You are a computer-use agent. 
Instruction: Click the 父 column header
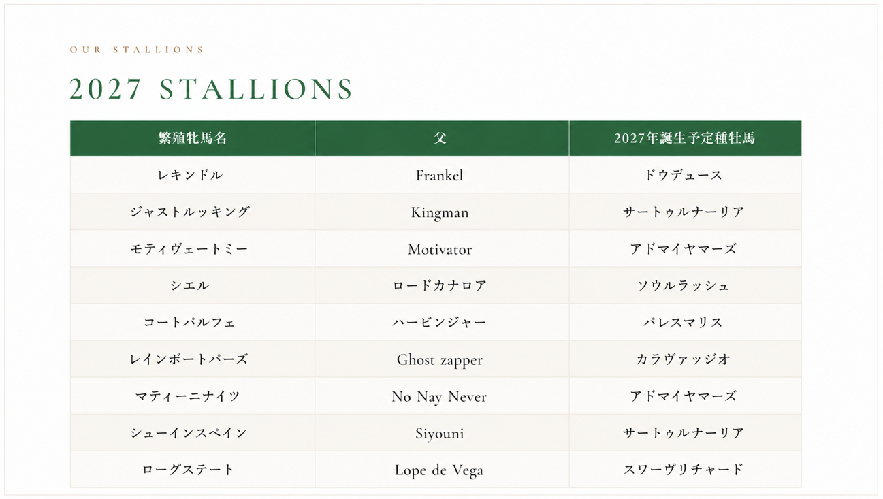(442, 138)
